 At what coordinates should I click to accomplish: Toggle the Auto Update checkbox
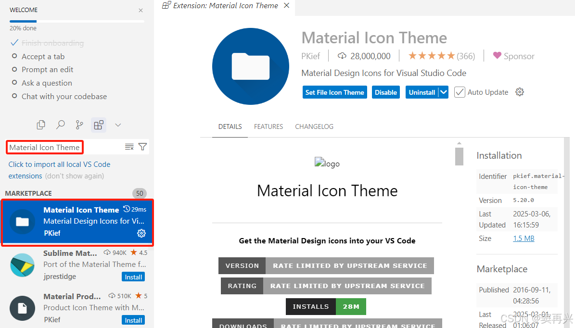(x=460, y=92)
